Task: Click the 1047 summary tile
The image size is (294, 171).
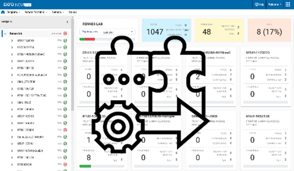Action: (167, 30)
